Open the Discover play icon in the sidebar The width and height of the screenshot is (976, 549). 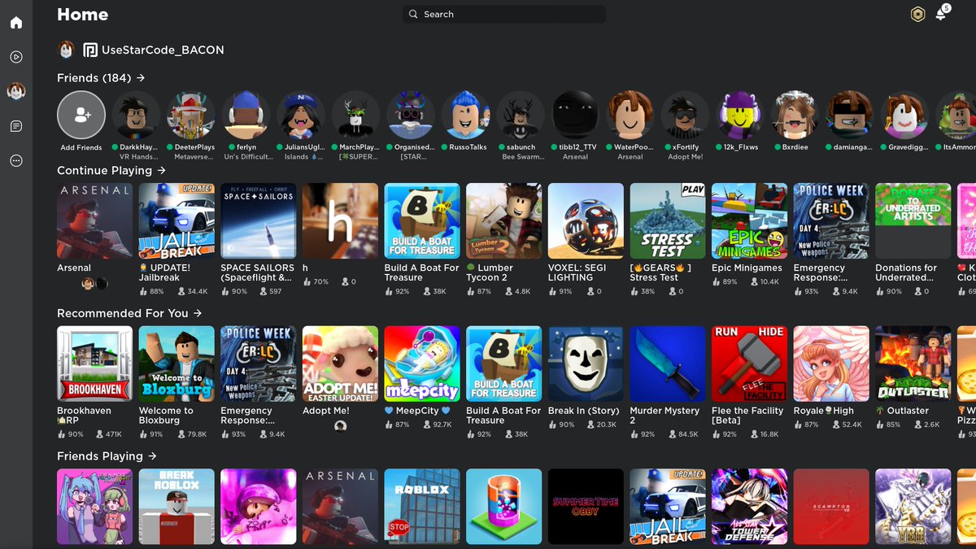click(x=16, y=57)
